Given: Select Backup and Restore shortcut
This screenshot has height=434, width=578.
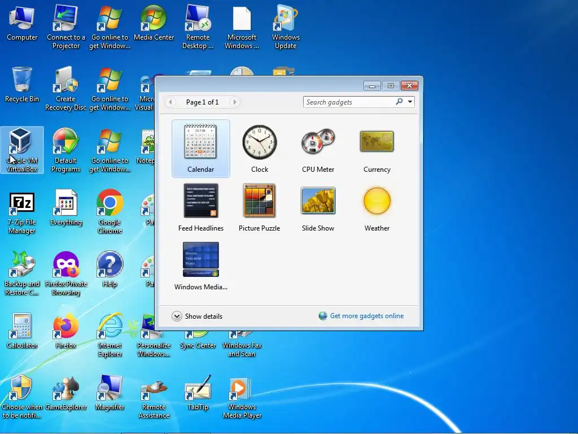Looking at the screenshot, I should [x=22, y=274].
